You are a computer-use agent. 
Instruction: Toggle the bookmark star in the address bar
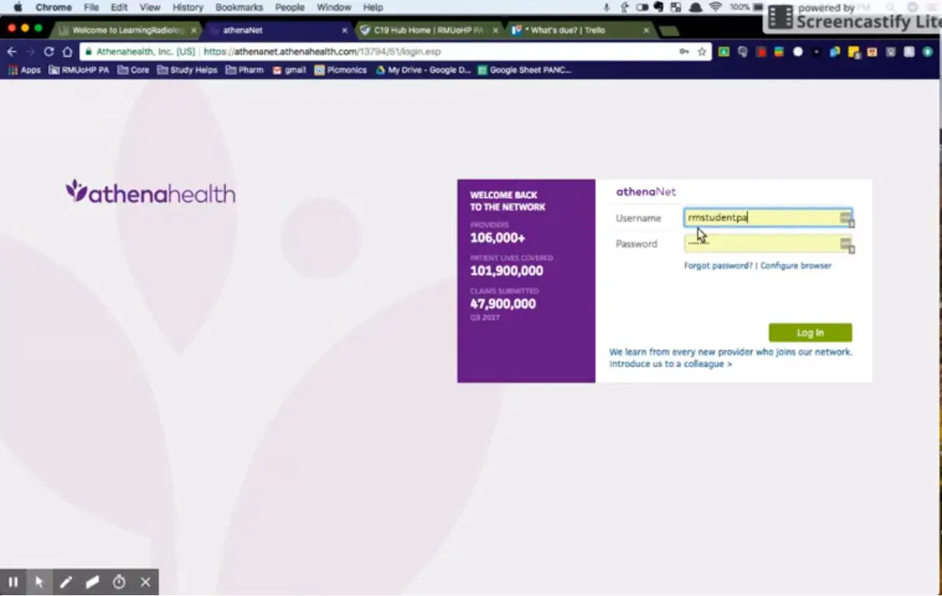tap(700, 51)
